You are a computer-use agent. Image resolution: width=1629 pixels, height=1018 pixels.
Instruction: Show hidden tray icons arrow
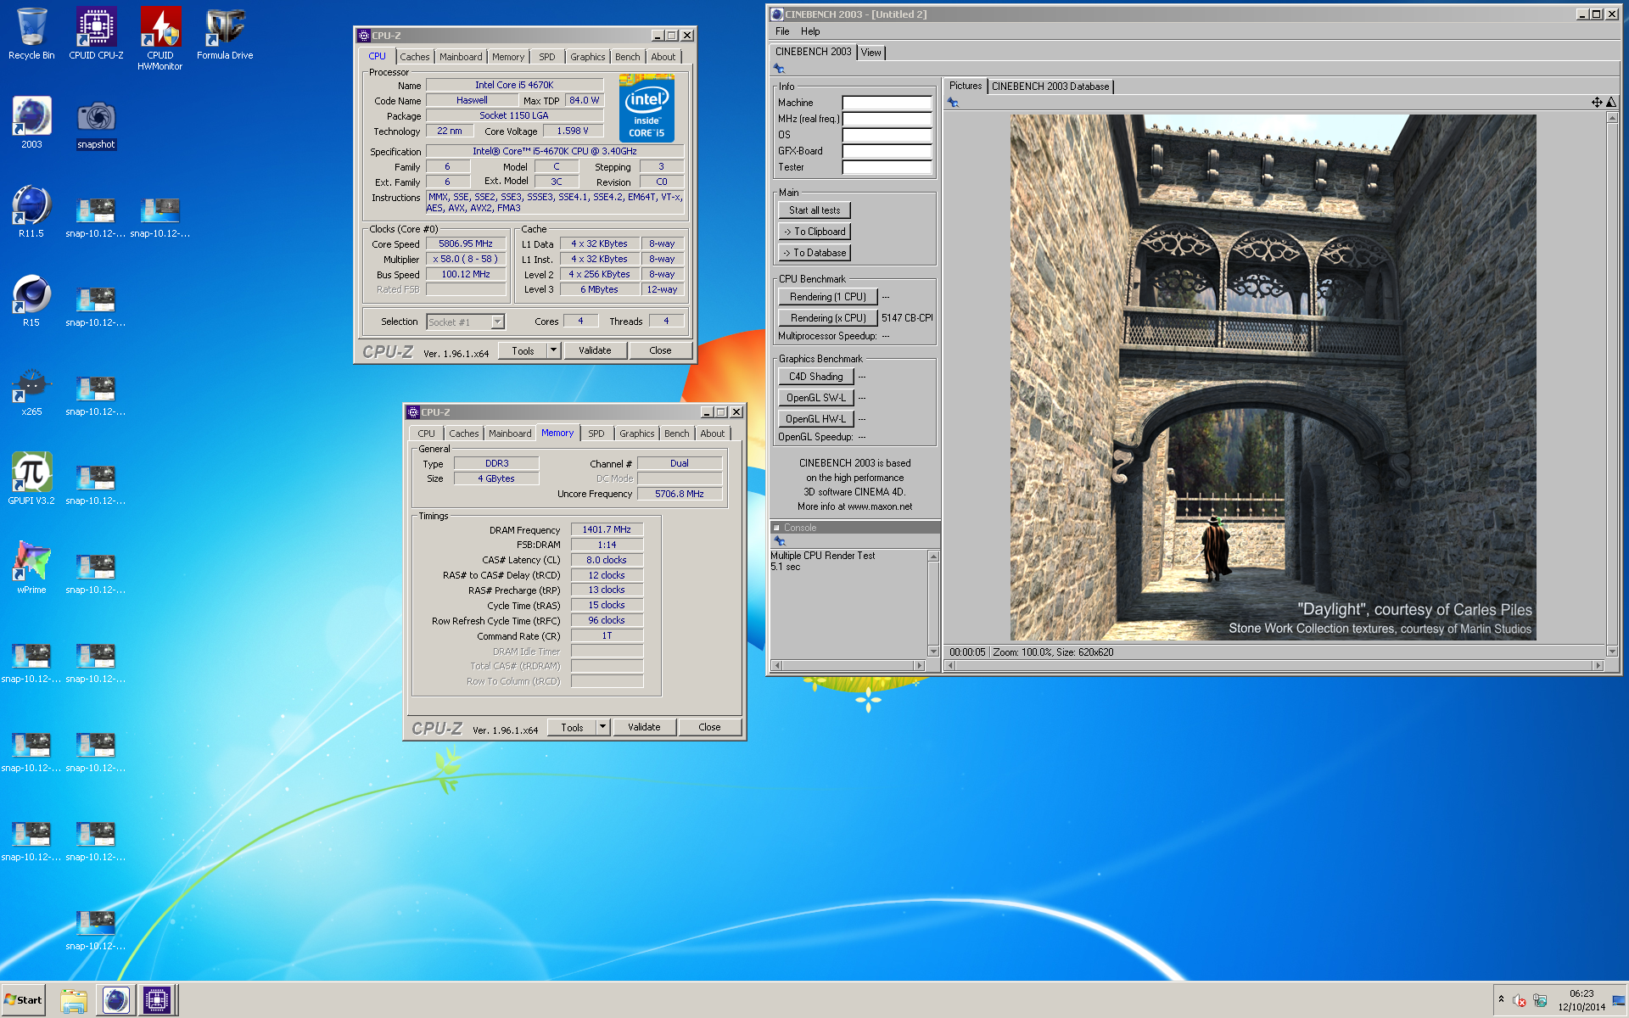[1501, 999]
